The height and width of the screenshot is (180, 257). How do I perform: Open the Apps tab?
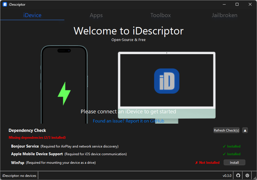click(96, 15)
